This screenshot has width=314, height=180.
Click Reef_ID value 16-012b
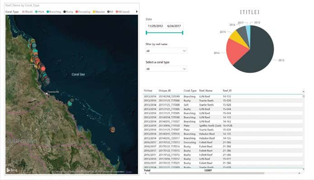tap(228, 126)
